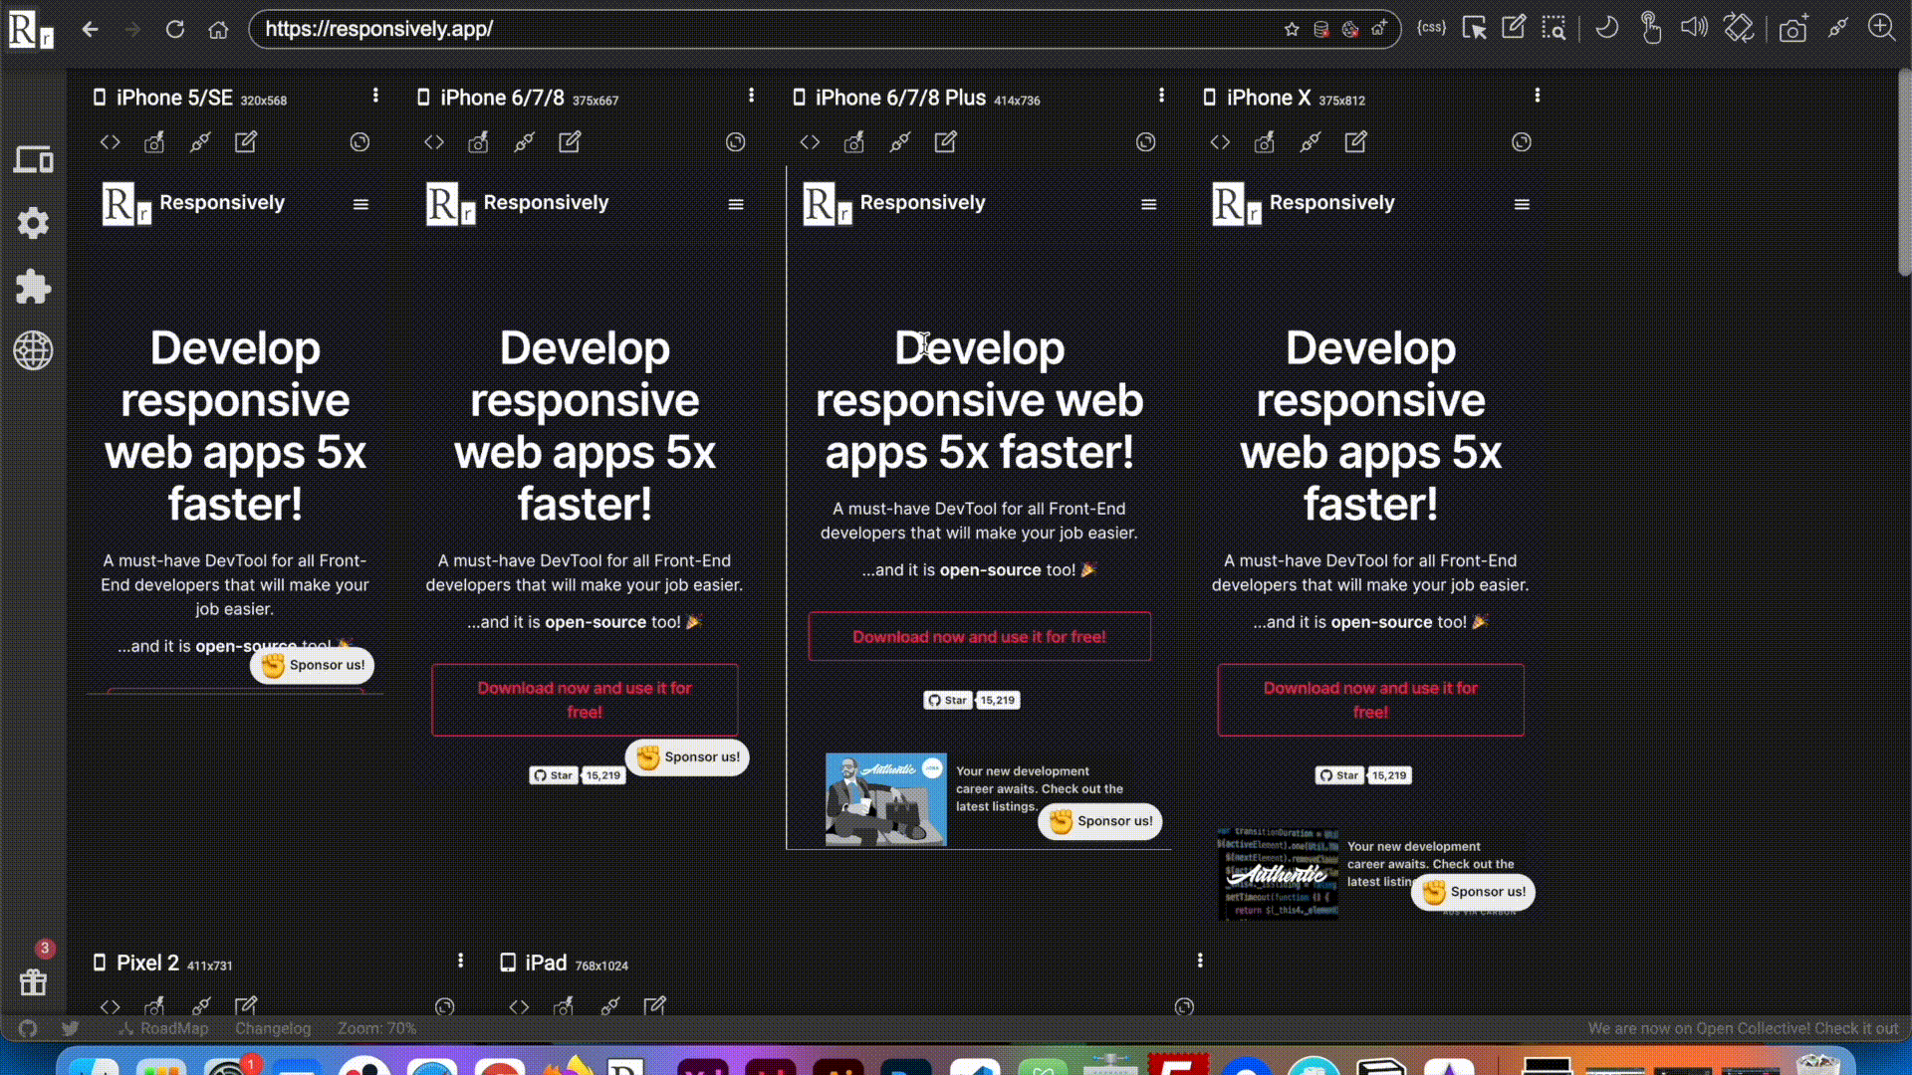Expand iPhone X three-dot options menu
The height and width of the screenshot is (1075, 1912).
click(x=1537, y=96)
